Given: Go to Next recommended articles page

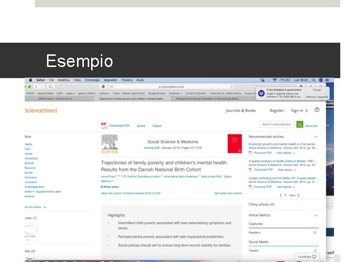Looking at the screenshot, I should (x=295, y=196).
